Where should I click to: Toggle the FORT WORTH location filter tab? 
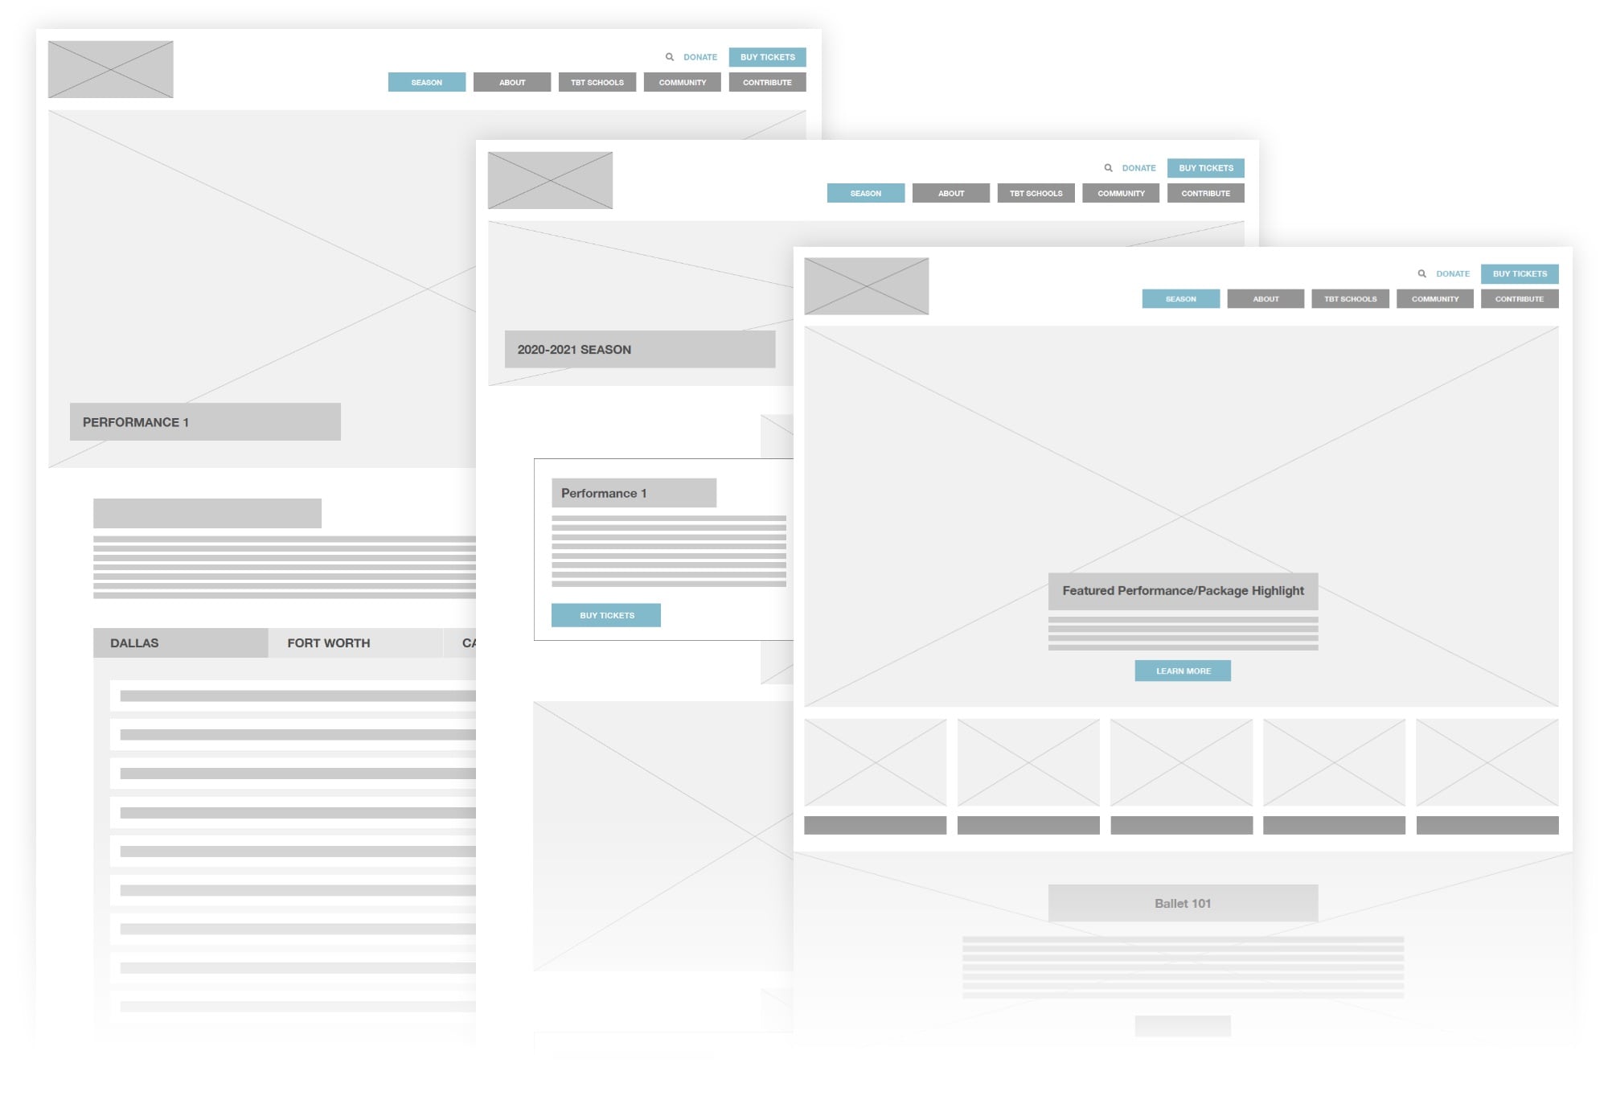(331, 642)
